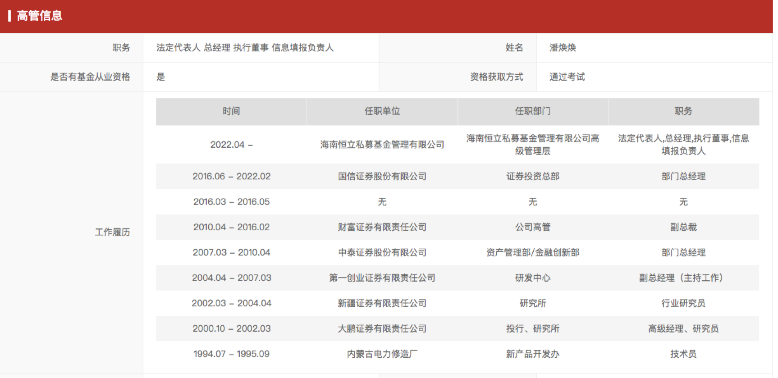This screenshot has height=378, width=778.
Task: Click 海南恒立私募基金管理有限公司 in 任职单位 column
Action: tap(382, 145)
